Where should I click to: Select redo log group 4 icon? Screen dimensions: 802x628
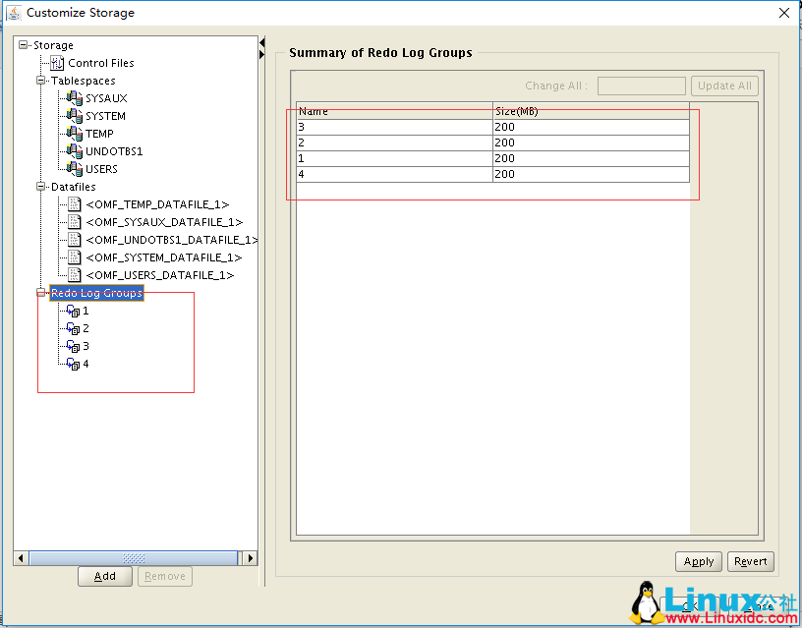(75, 363)
